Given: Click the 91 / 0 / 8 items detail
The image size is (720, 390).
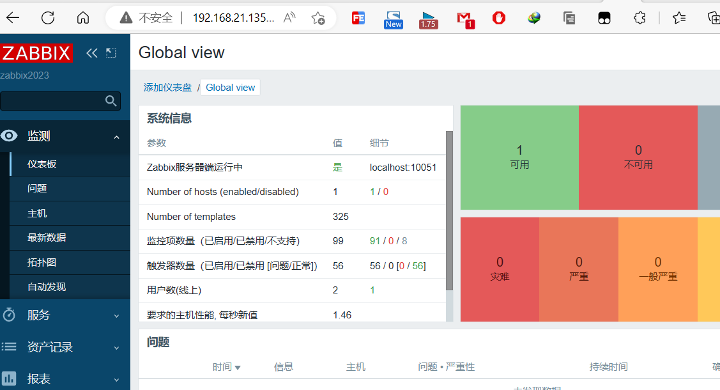Looking at the screenshot, I should (388, 240).
